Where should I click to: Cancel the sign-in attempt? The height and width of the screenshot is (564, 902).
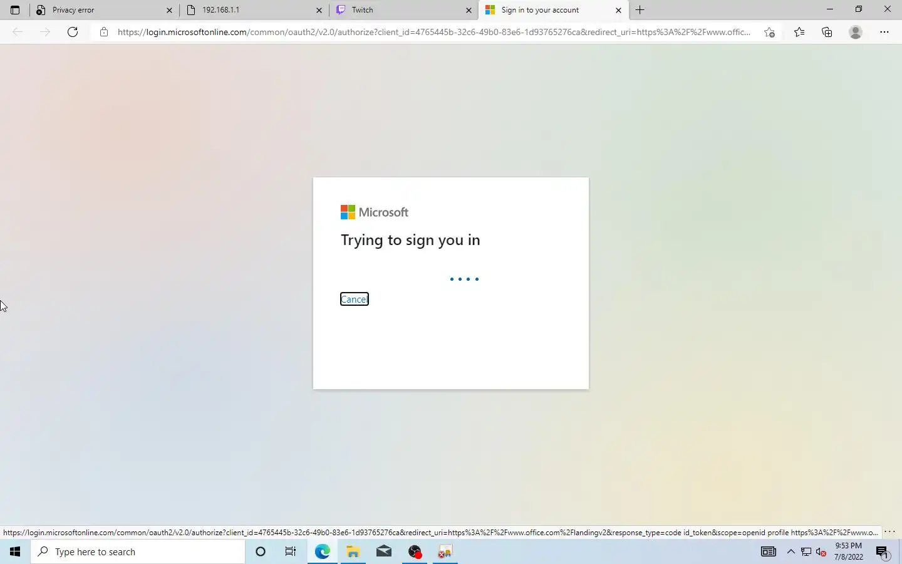click(x=355, y=299)
